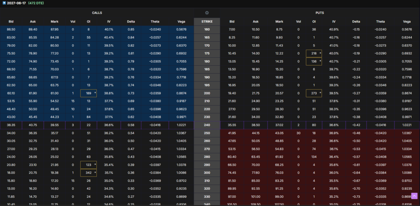420x206 pixels.
Task: Click the 160 strike call bid 86.50
Action: [x=11, y=29]
